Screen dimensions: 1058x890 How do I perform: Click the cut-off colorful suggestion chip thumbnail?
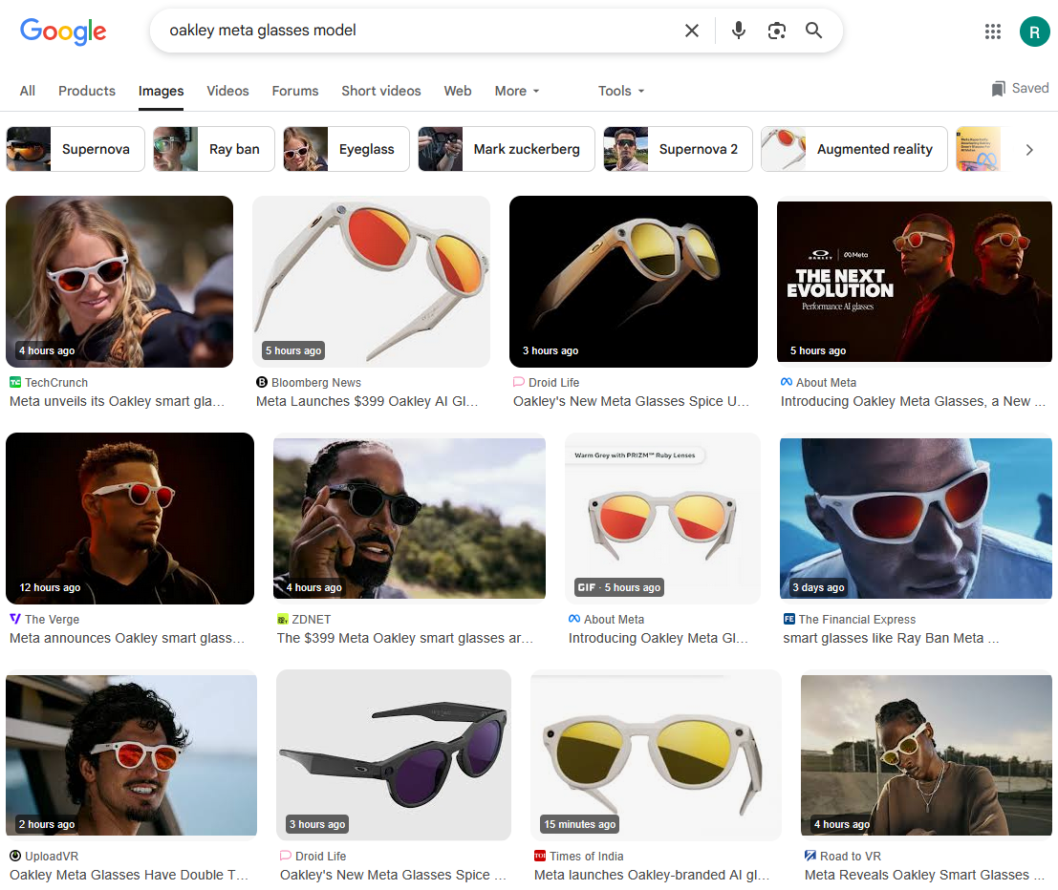(978, 149)
